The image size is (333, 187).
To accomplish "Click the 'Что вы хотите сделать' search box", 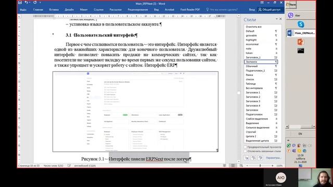I will 222,9.
